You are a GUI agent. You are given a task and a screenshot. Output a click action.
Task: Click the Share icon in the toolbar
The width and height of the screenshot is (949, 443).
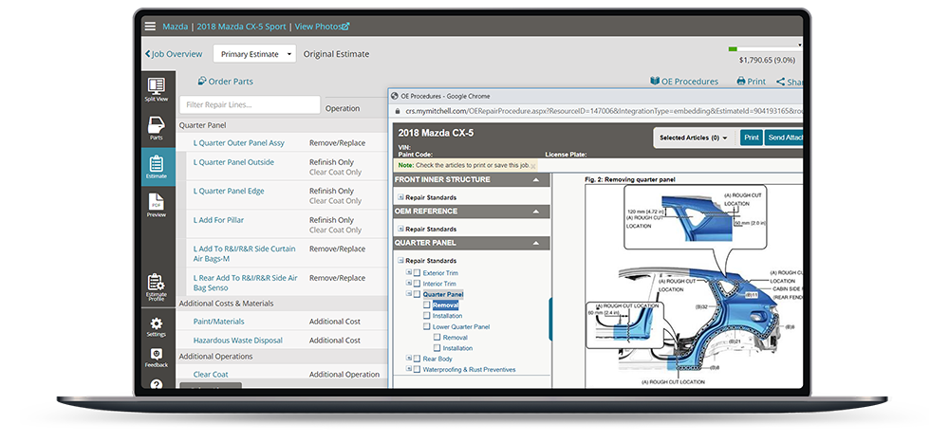[781, 82]
